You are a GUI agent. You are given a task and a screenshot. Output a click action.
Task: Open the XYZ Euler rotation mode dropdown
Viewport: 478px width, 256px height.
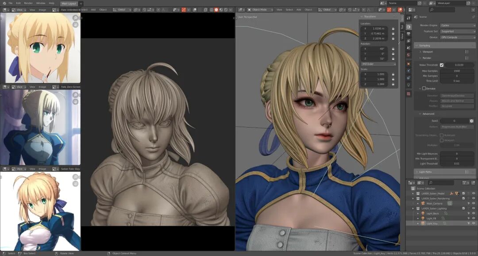378,64
